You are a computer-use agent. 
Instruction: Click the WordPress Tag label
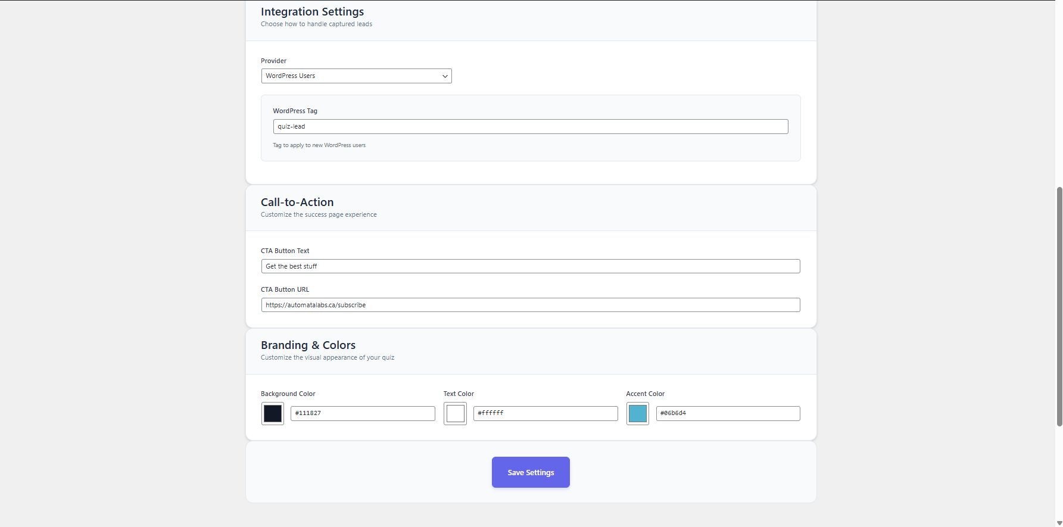coord(295,111)
